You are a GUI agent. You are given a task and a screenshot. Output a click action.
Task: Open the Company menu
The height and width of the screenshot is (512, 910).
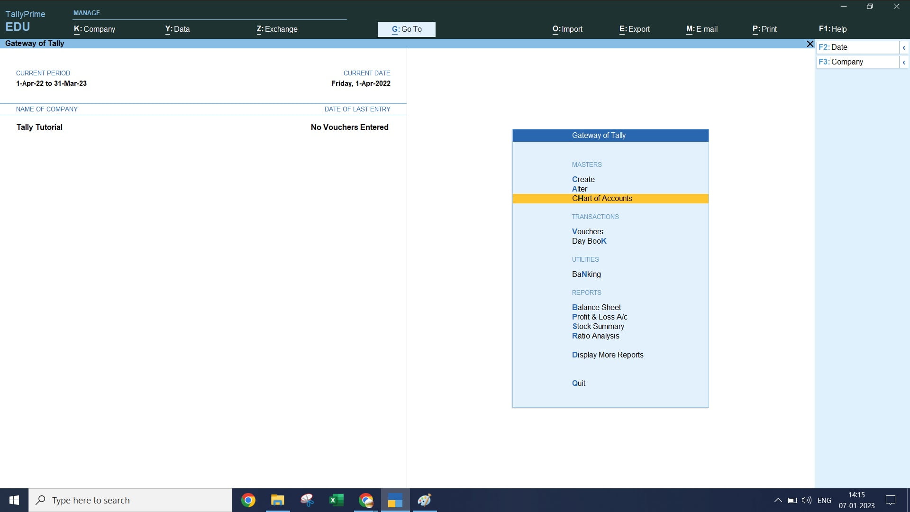point(95,29)
